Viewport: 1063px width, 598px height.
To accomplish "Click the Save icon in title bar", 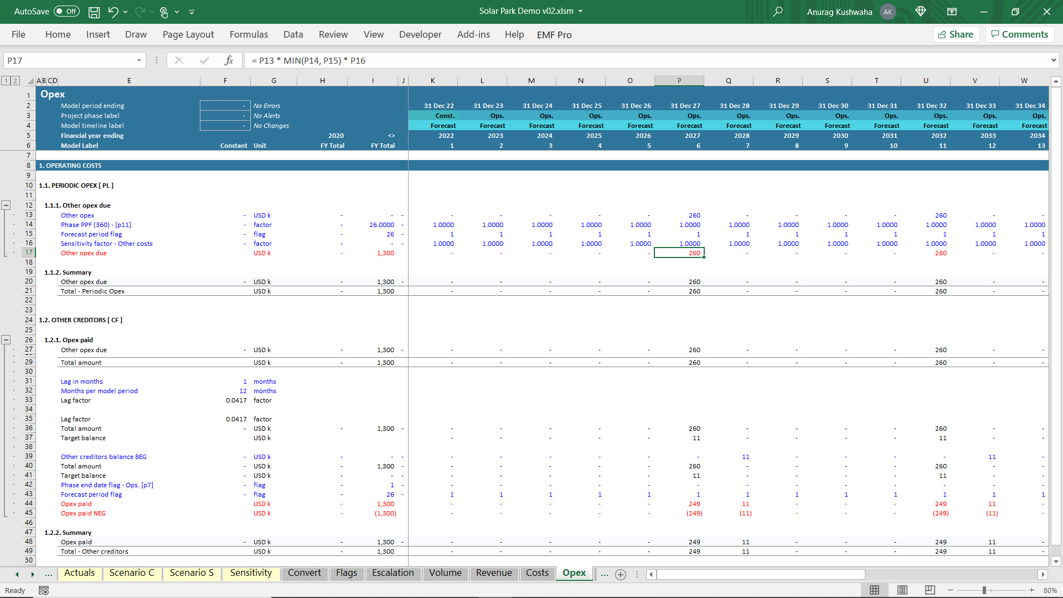I will tap(94, 12).
